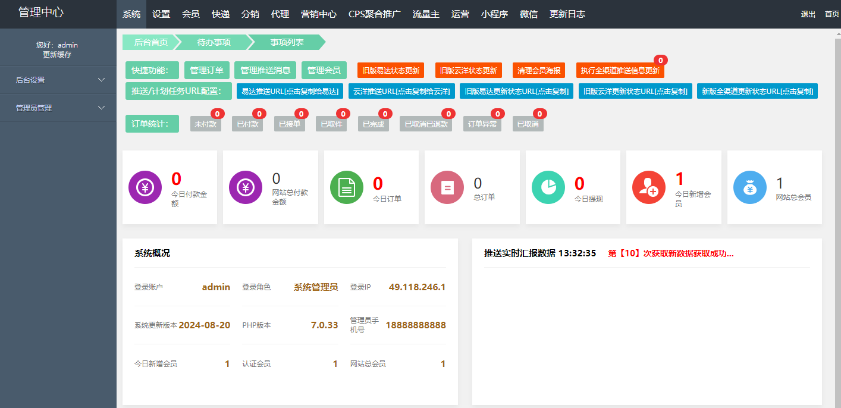Copy the 易达推送URL link
The image size is (841, 408).
291,91
